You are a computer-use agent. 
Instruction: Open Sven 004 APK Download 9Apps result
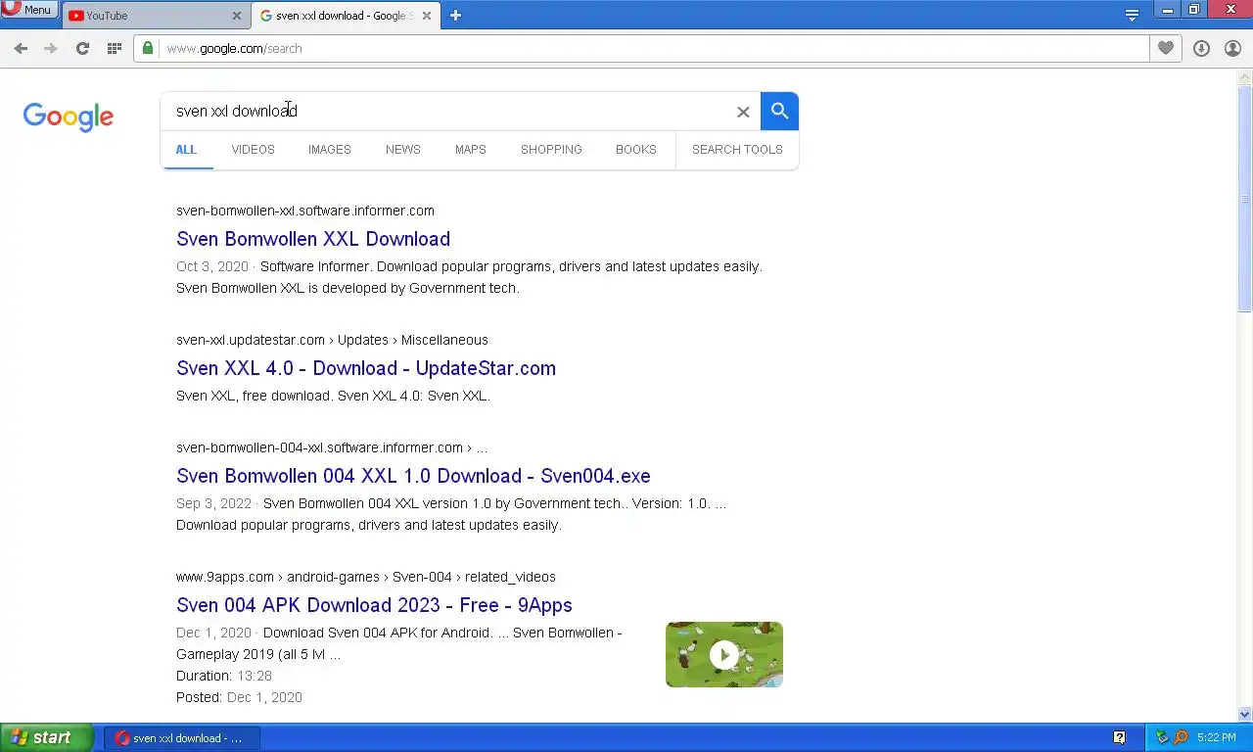point(374,605)
